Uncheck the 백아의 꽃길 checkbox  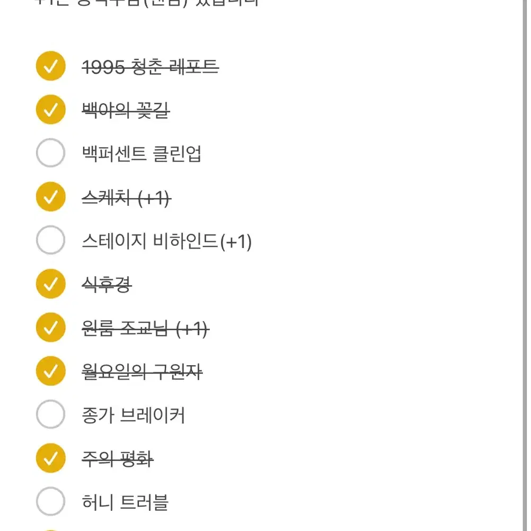[x=50, y=110]
